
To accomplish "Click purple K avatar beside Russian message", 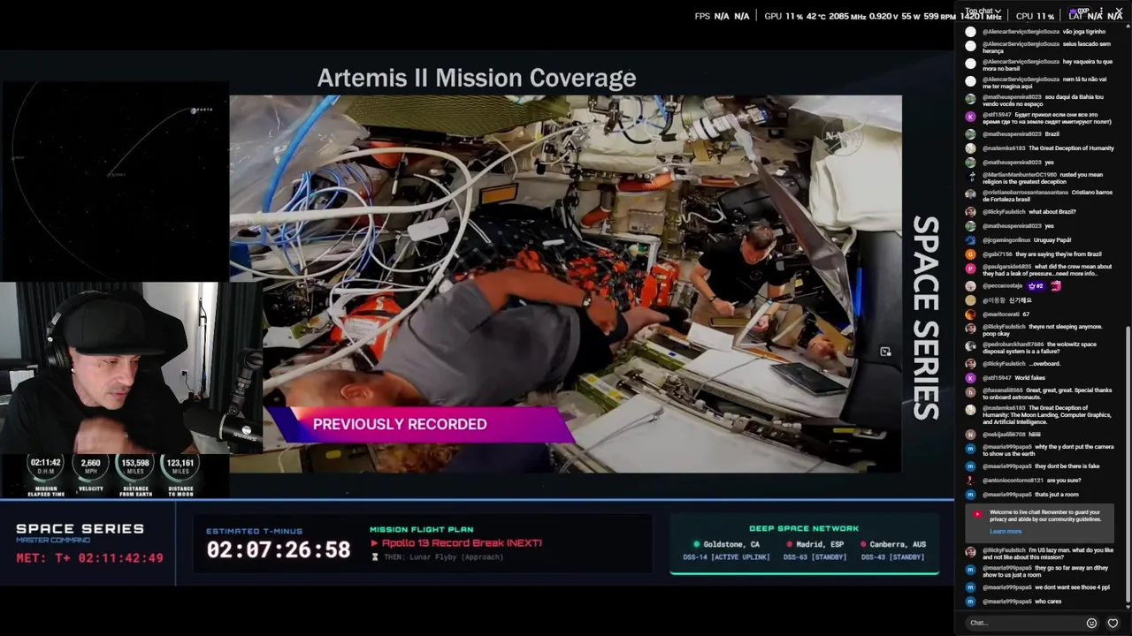I will coord(970,117).
